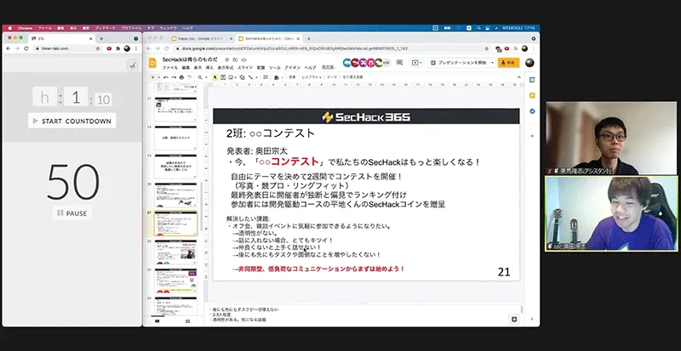Click the 共有 share button
This screenshot has height=351, width=681.
tap(508, 63)
